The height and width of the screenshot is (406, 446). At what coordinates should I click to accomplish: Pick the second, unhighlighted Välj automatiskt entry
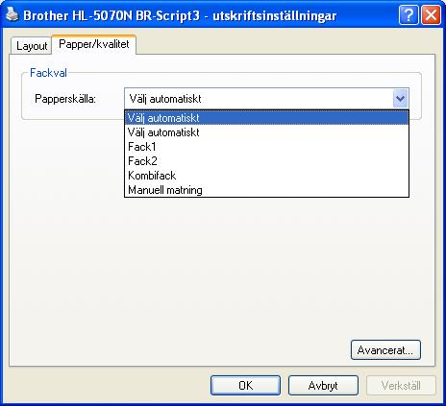[x=266, y=132]
